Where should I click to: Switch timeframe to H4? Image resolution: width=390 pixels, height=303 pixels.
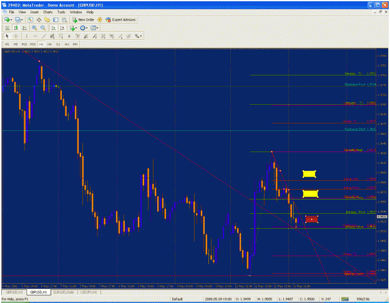(x=49, y=44)
